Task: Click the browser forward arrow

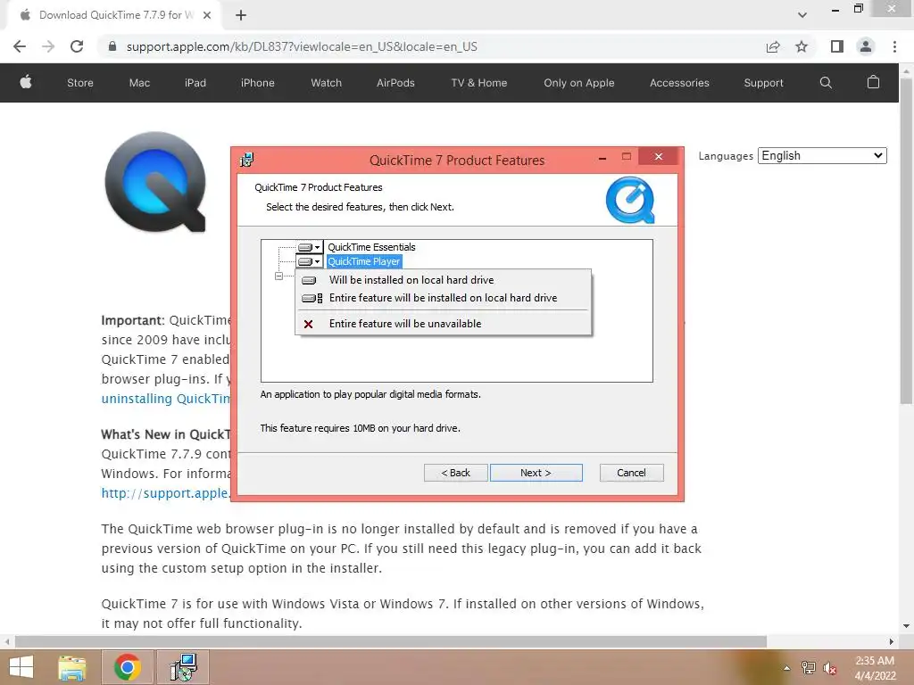Action: [48, 46]
